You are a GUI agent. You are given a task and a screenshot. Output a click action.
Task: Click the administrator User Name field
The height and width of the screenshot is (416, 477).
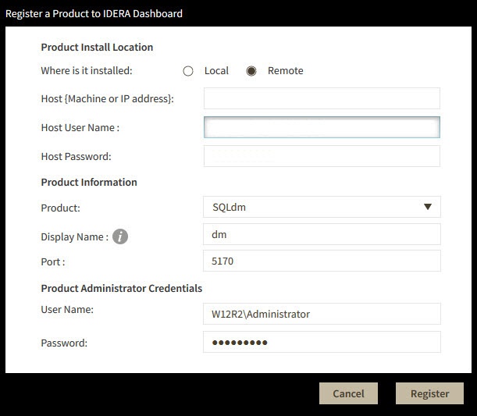(x=322, y=314)
